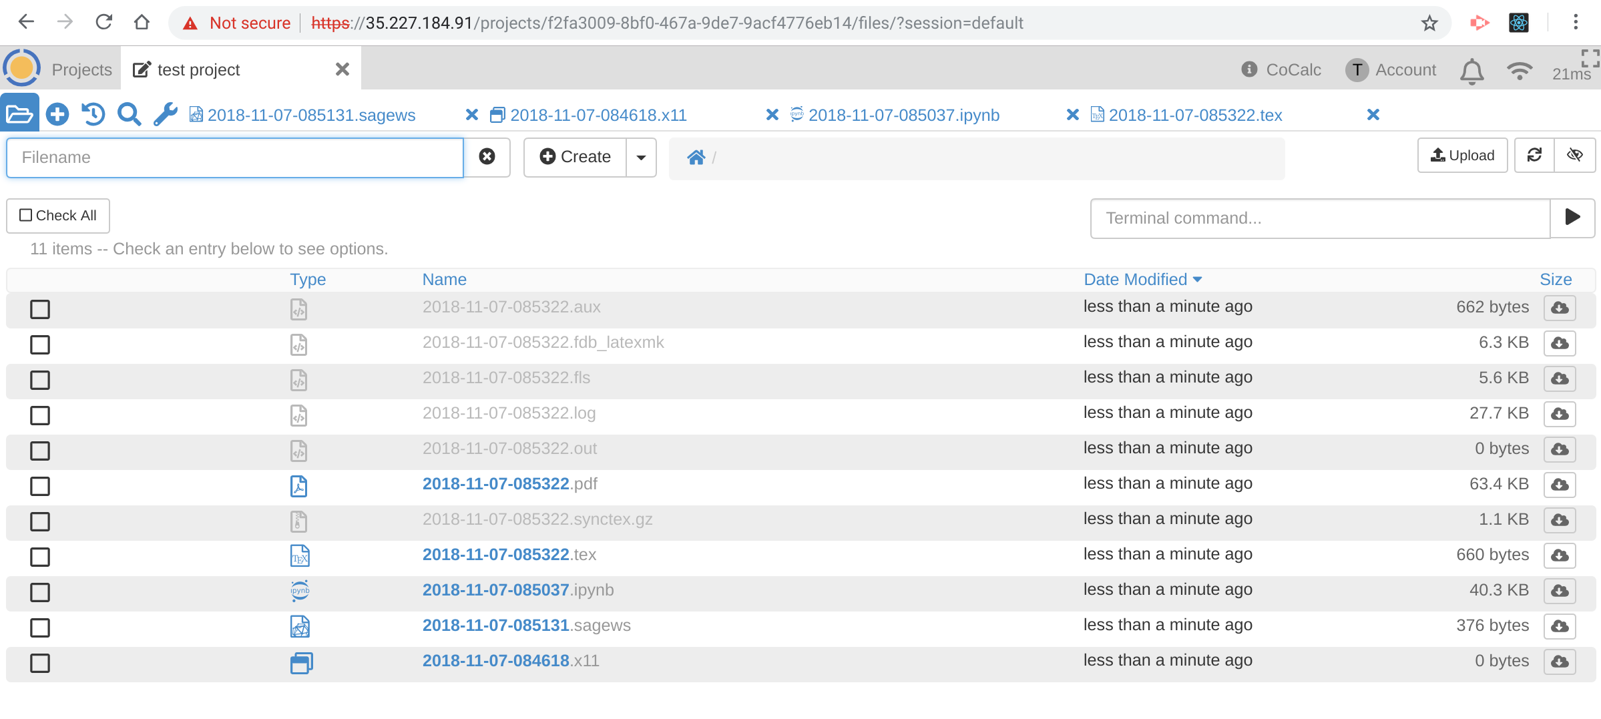Open the notifications bell icon
Image resolution: width=1601 pixels, height=719 pixels.
click(1471, 70)
